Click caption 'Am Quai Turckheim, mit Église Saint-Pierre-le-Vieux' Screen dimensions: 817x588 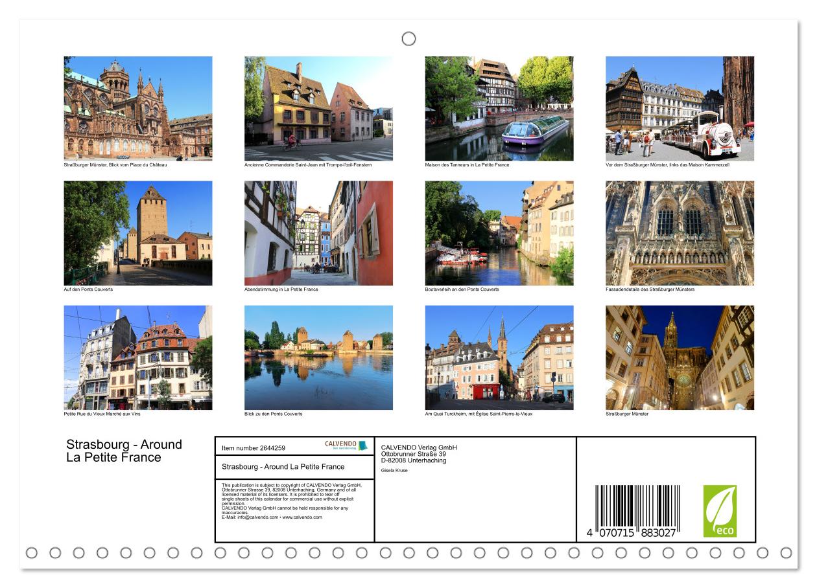click(x=479, y=414)
